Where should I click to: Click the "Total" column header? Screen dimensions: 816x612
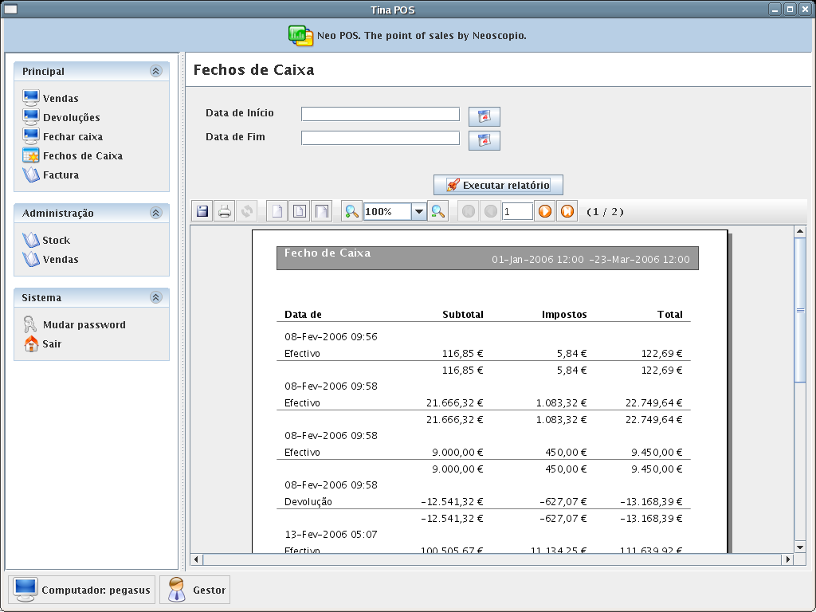click(669, 314)
